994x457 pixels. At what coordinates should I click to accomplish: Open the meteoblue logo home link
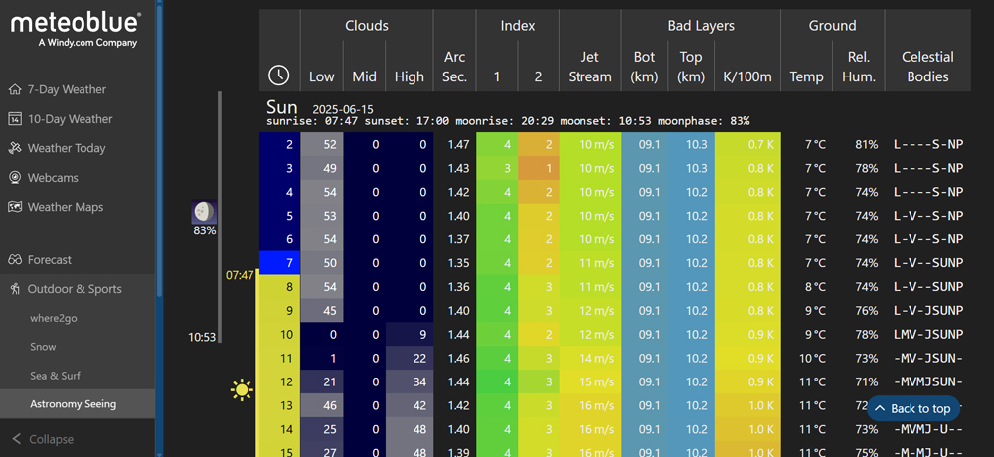[x=77, y=29]
